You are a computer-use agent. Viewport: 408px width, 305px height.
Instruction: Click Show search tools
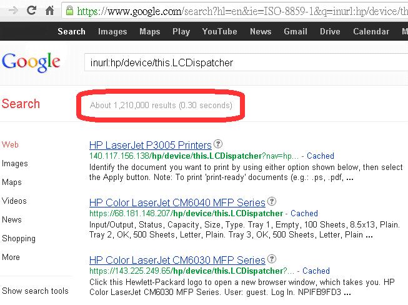tap(35, 291)
